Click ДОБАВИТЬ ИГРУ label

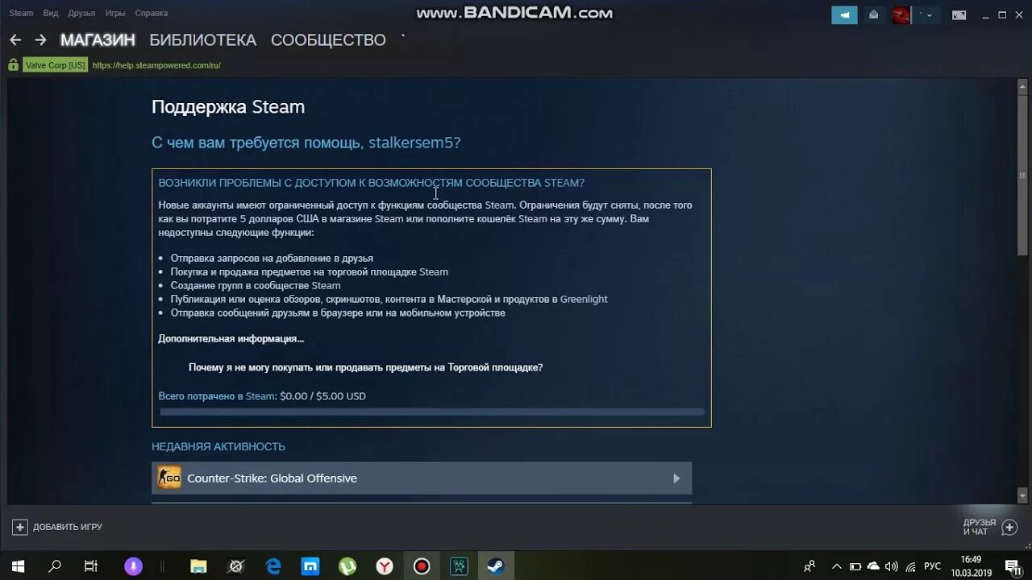pyautogui.click(x=68, y=527)
